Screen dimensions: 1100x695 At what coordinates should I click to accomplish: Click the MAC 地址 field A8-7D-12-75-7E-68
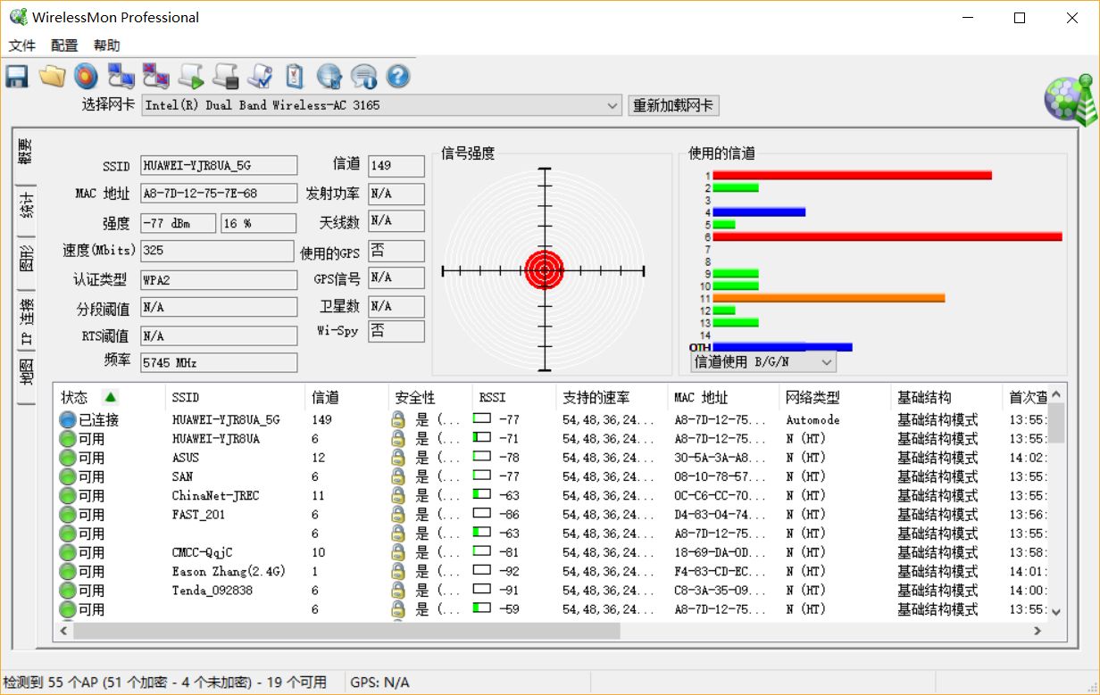[219, 194]
